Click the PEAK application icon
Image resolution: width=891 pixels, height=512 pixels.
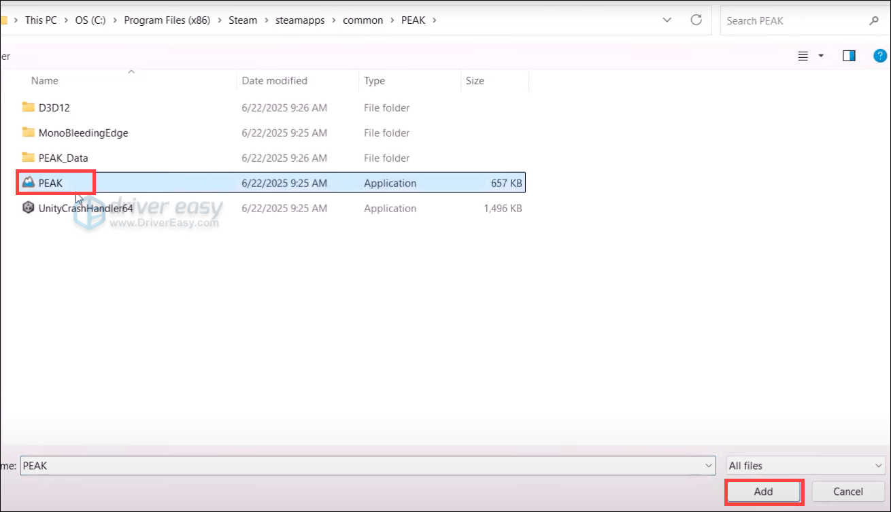pos(28,183)
